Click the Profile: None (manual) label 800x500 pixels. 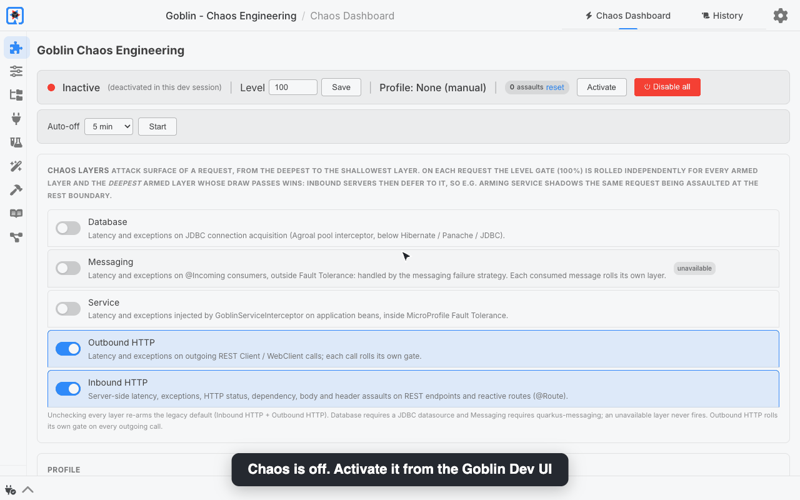point(432,87)
